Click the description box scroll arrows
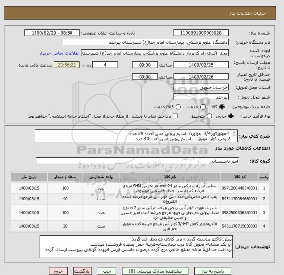 (234, 134)
